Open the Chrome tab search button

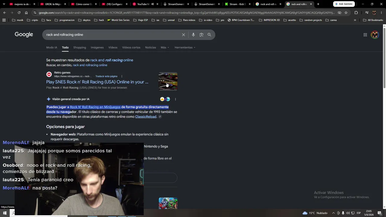[5, 4]
